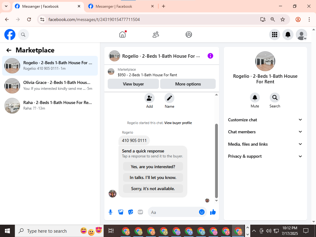
Task: Reload the page in Chrome
Action: [29, 19]
